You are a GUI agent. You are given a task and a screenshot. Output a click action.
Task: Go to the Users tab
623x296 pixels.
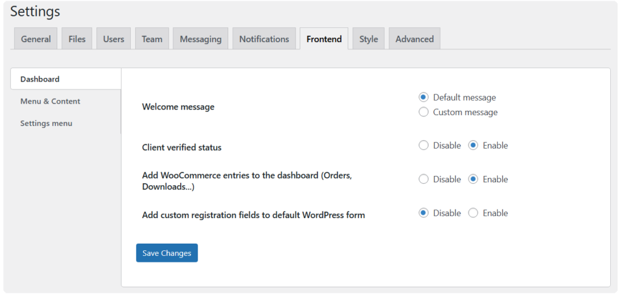pos(113,39)
